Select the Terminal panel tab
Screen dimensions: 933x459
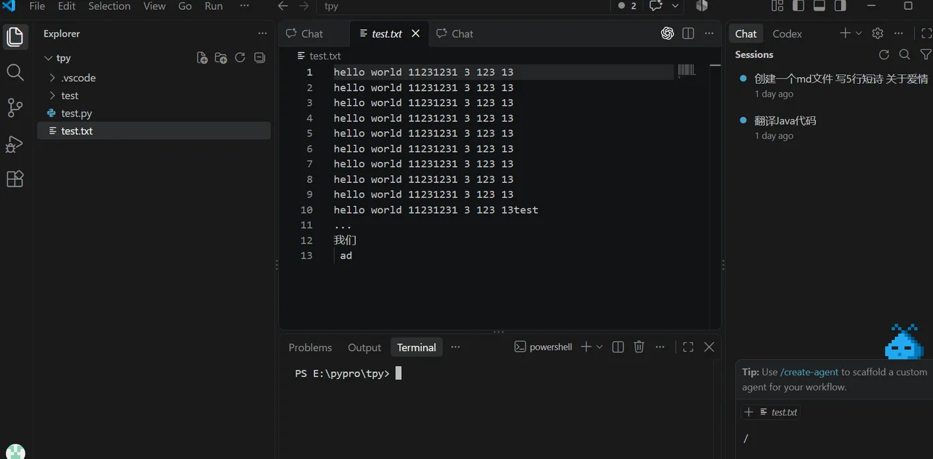tap(417, 347)
